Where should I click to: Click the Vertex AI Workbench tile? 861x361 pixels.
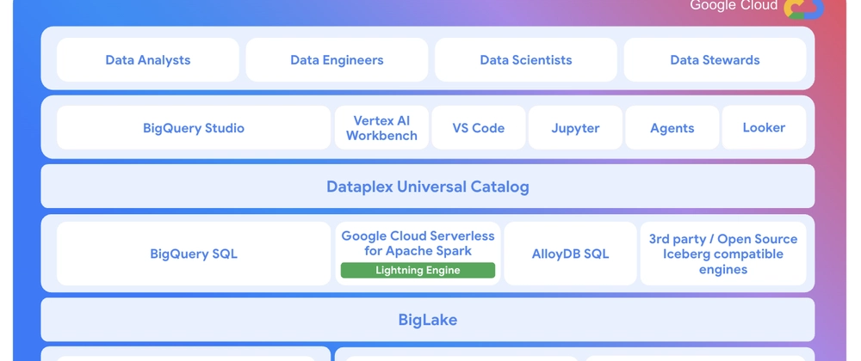pos(381,127)
